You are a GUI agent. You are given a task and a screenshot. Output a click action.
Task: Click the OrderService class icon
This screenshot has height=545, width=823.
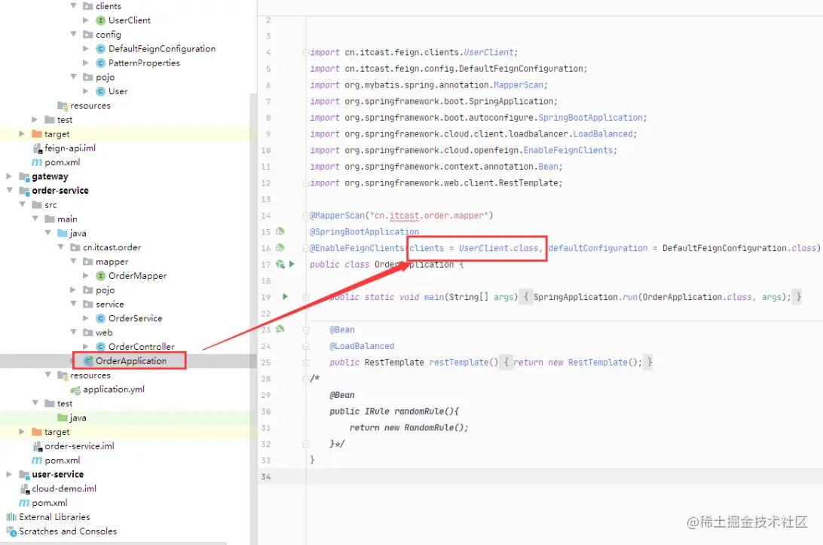(x=101, y=318)
